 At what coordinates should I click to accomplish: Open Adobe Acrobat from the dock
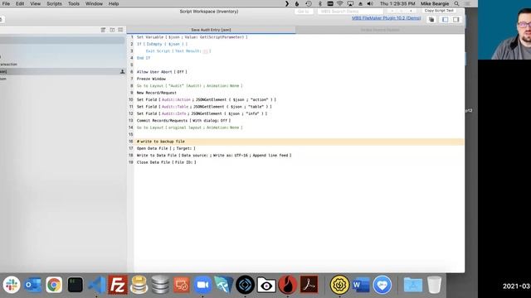pos(309,285)
